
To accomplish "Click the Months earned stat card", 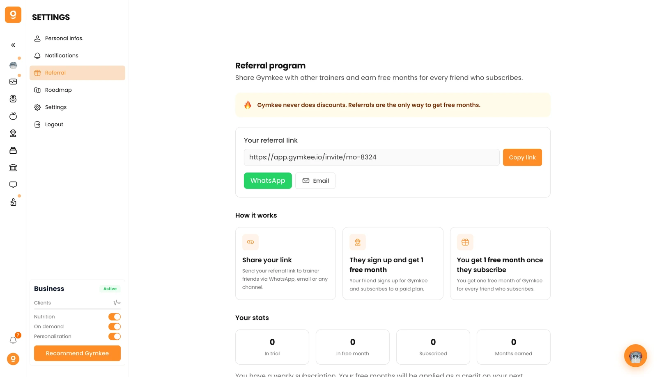I will 514,347.
